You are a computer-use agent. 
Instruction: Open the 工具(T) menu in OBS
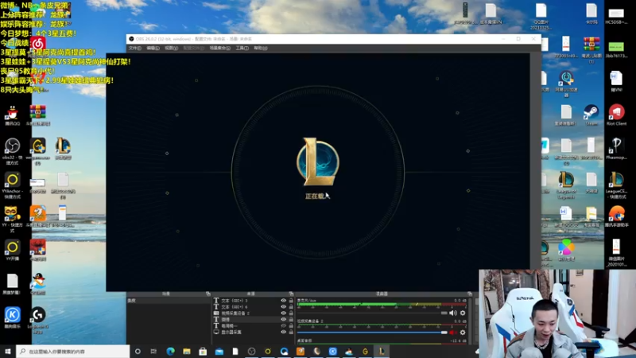[242, 48]
